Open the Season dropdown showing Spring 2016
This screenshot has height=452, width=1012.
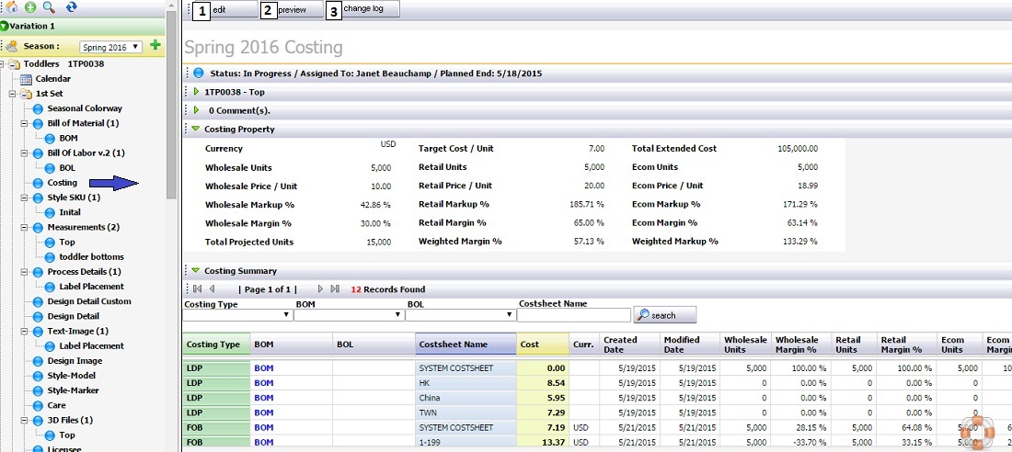110,47
